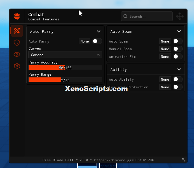Open the Curves Camera dropdown
Viewport: 194px width, 177px height.
65,55
